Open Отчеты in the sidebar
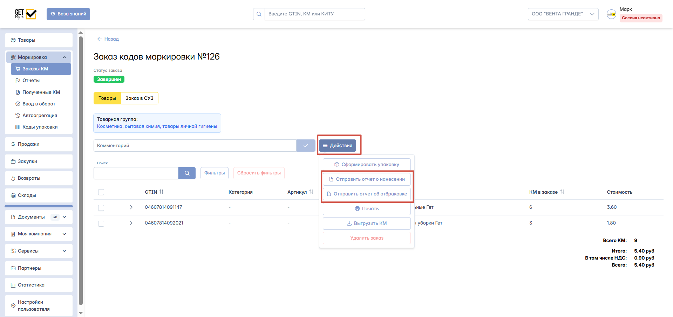 pos(41,81)
